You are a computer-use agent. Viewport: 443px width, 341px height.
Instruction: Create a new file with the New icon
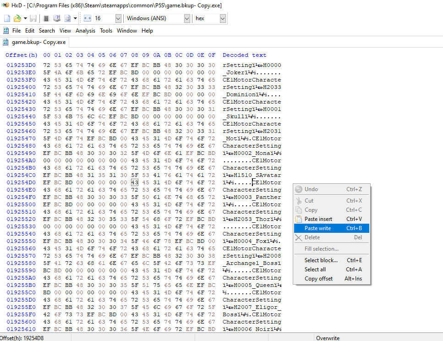[x=7, y=18]
